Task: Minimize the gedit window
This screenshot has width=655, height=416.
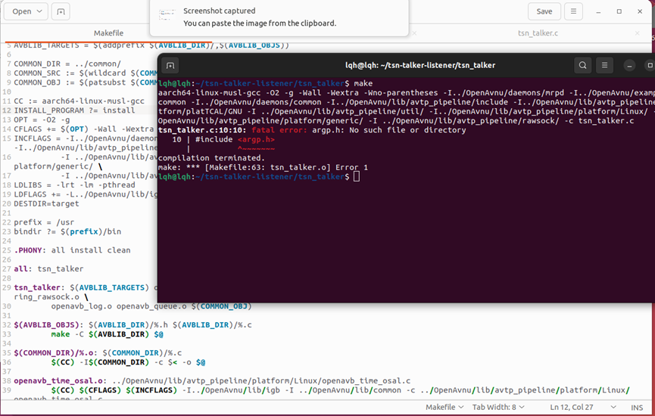Action: click(x=598, y=11)
